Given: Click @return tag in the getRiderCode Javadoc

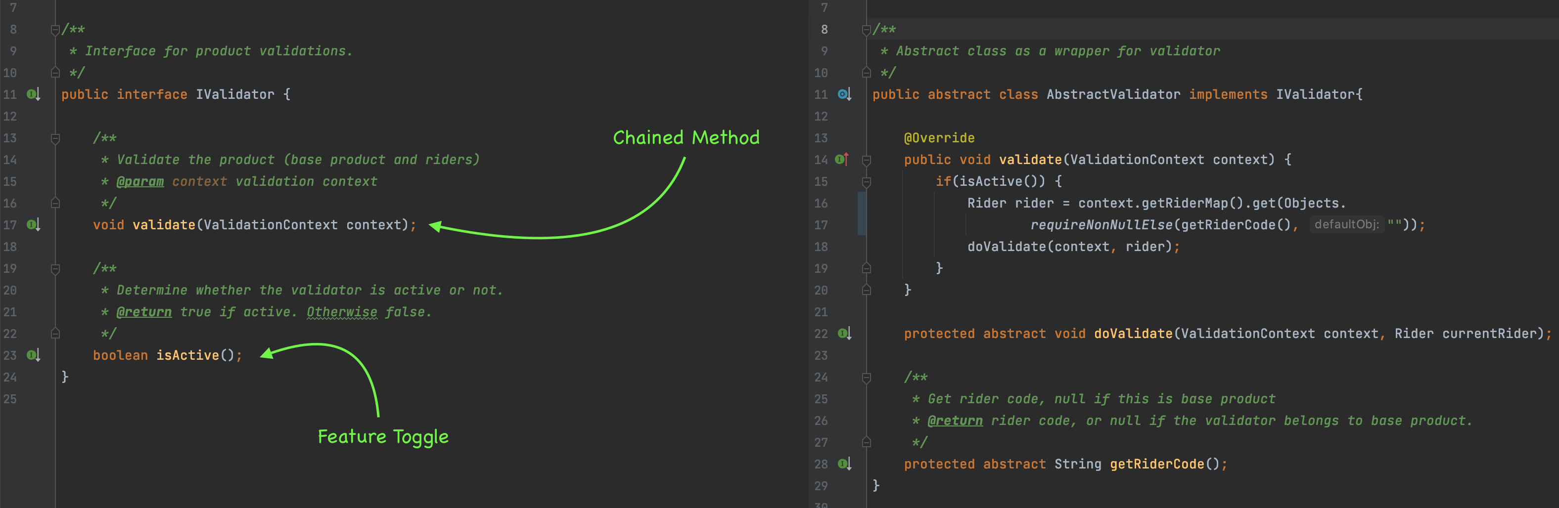Looking at the screenshot, I should [955, 421].
